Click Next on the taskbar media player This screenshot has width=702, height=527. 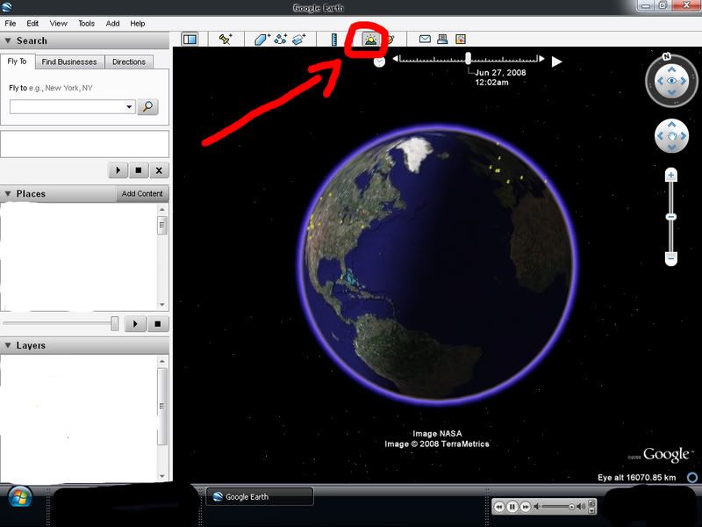[526, 507]
